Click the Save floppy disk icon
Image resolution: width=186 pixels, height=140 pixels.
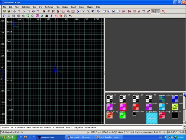click(9, 11)
